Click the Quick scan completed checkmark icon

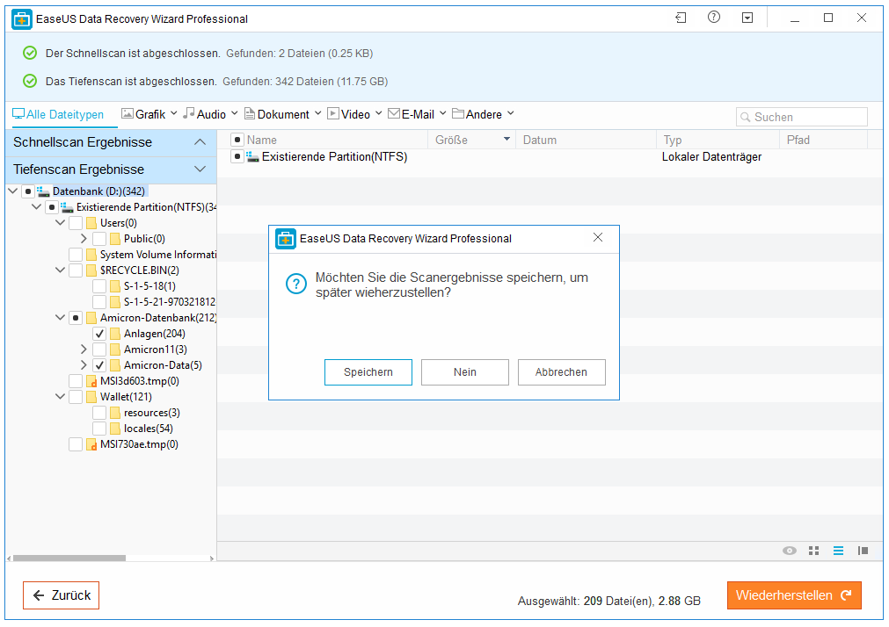pyautogui.click(x=30, y=54)
